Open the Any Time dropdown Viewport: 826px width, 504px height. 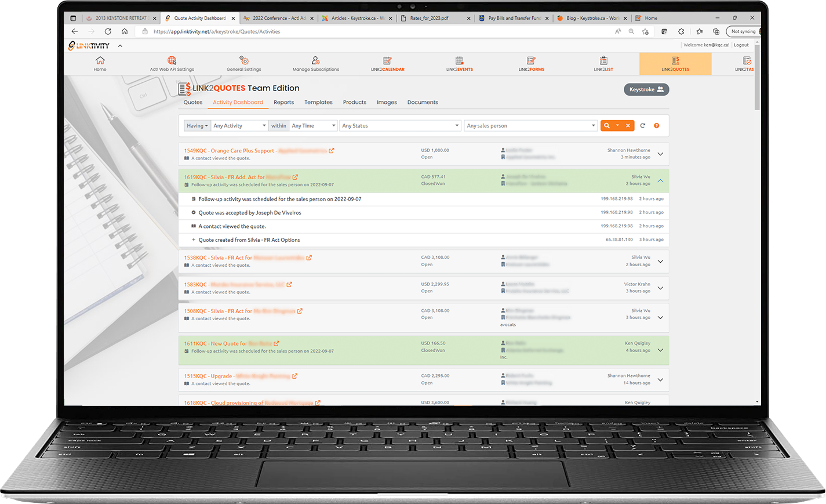pyautogui.click(x=313, y=125)
